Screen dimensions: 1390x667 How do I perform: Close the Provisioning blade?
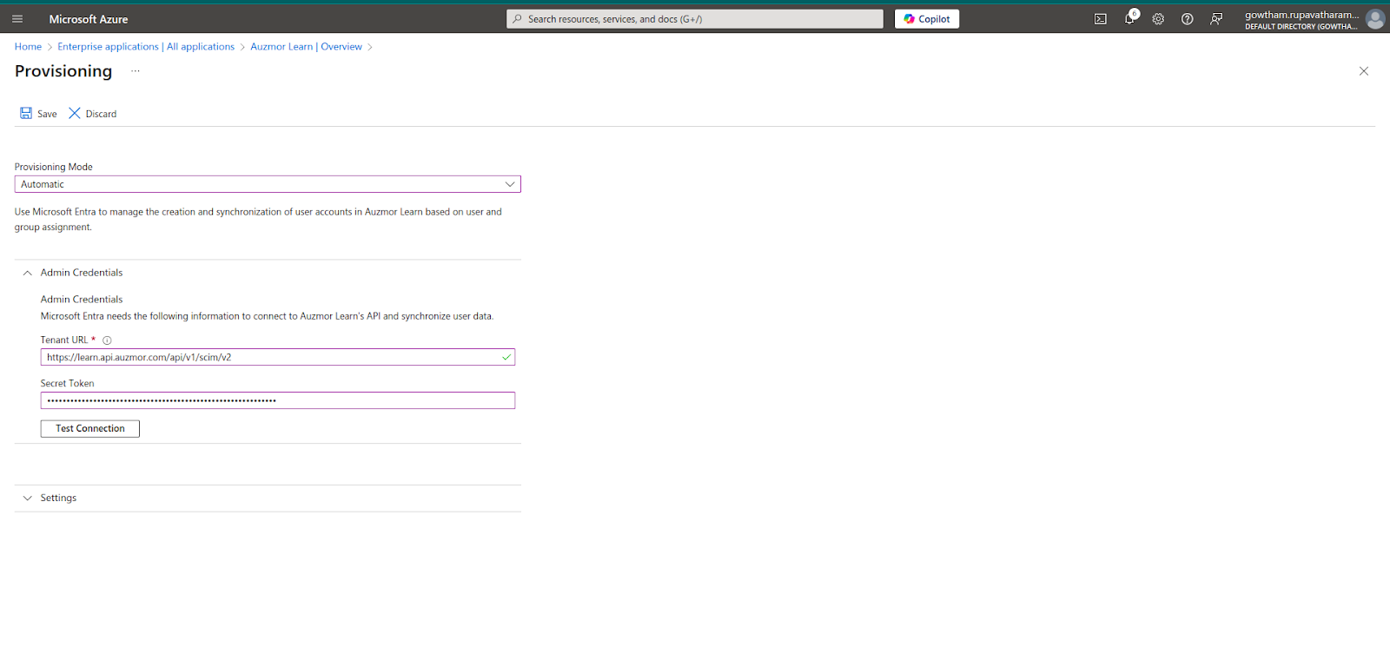[x=1364, y=71]
